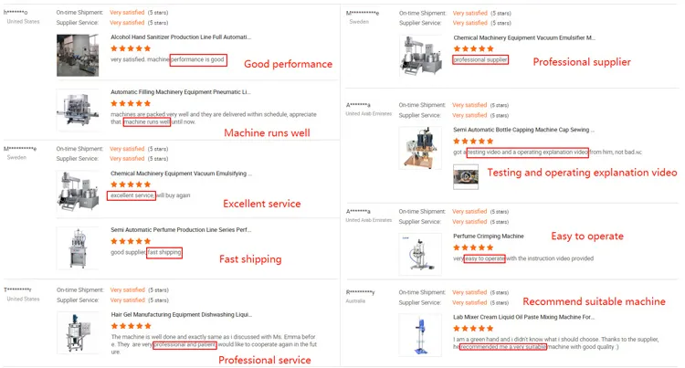Click the Perfume Crimping Machine title link
This screenshot has height=368, width=685.
pos(489,236)
